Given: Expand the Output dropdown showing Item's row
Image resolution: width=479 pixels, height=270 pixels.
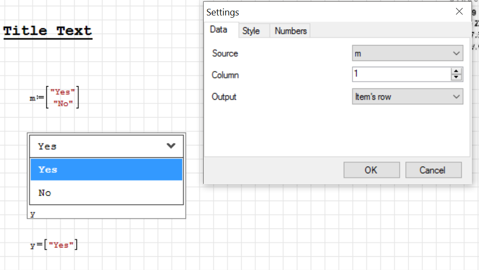Looking at the screenshot, I should coord(407,97).
